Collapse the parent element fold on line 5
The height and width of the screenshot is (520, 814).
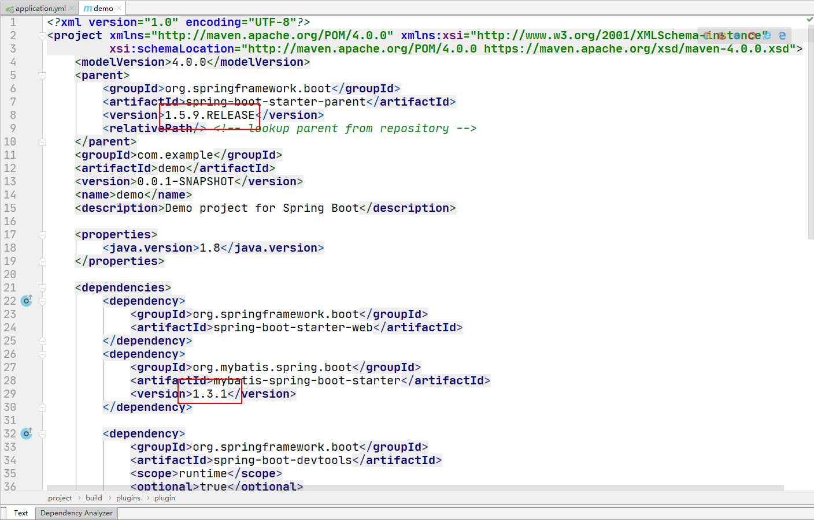point(42,75)
